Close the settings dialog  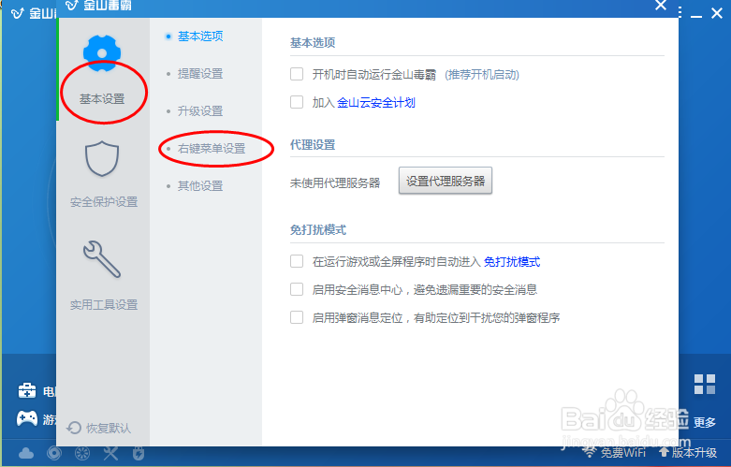click(661, 6)
